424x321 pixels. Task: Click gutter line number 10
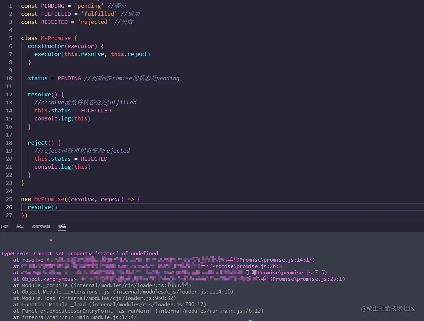click(x=9, y=78)
